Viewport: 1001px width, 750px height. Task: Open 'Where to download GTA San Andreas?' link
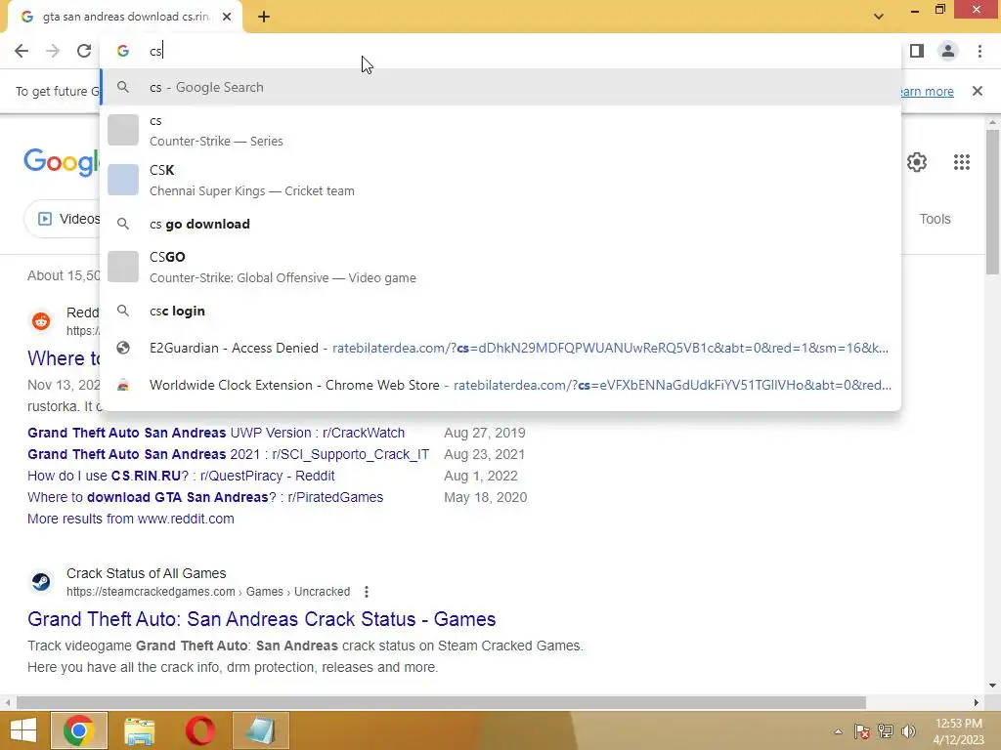click(x=205, y=497)
